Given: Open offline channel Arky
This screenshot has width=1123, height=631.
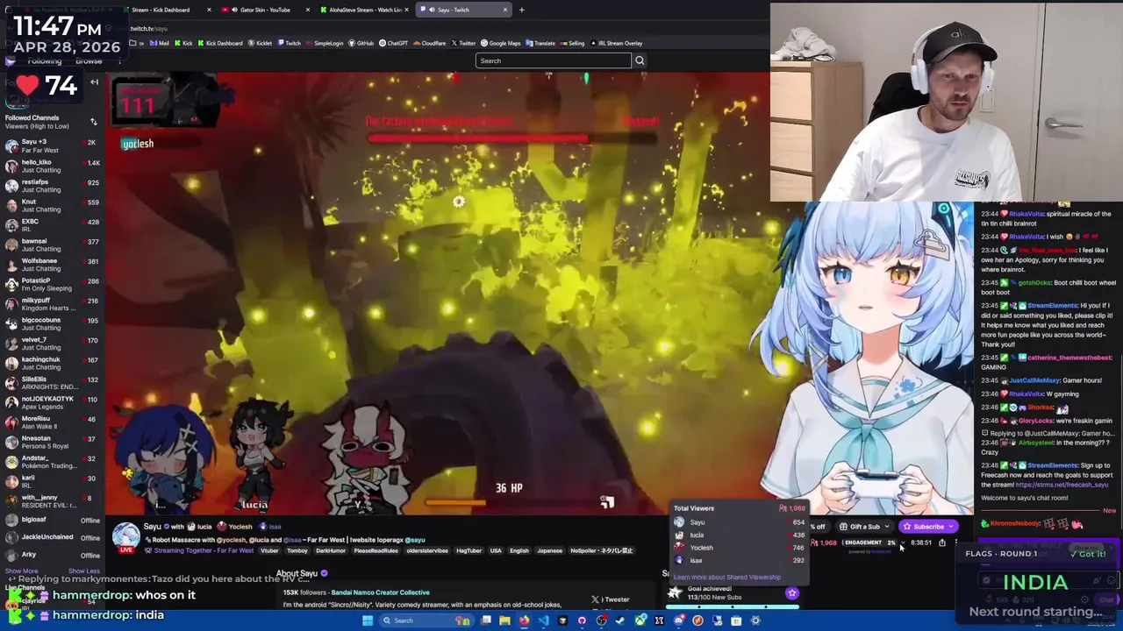Looking at the screenshot, I should (51, 555).
